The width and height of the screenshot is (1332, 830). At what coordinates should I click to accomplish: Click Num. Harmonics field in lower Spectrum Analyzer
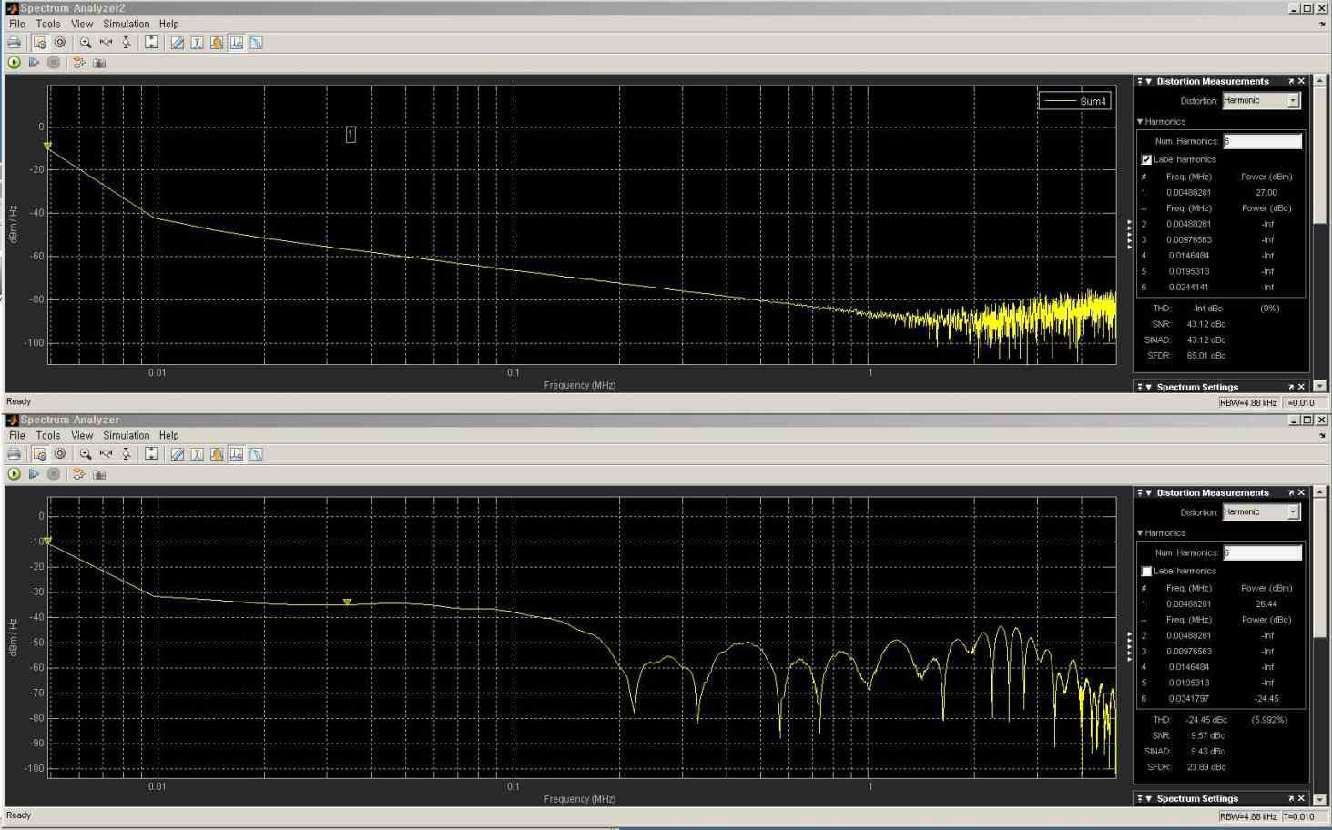coord(1262,552)
